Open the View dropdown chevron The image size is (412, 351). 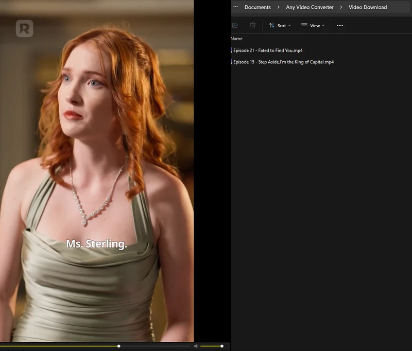click(322, 25)
